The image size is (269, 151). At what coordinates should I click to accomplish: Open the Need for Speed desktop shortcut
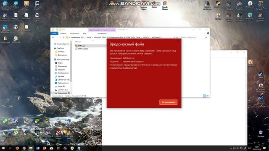click(x=261, y=17)
